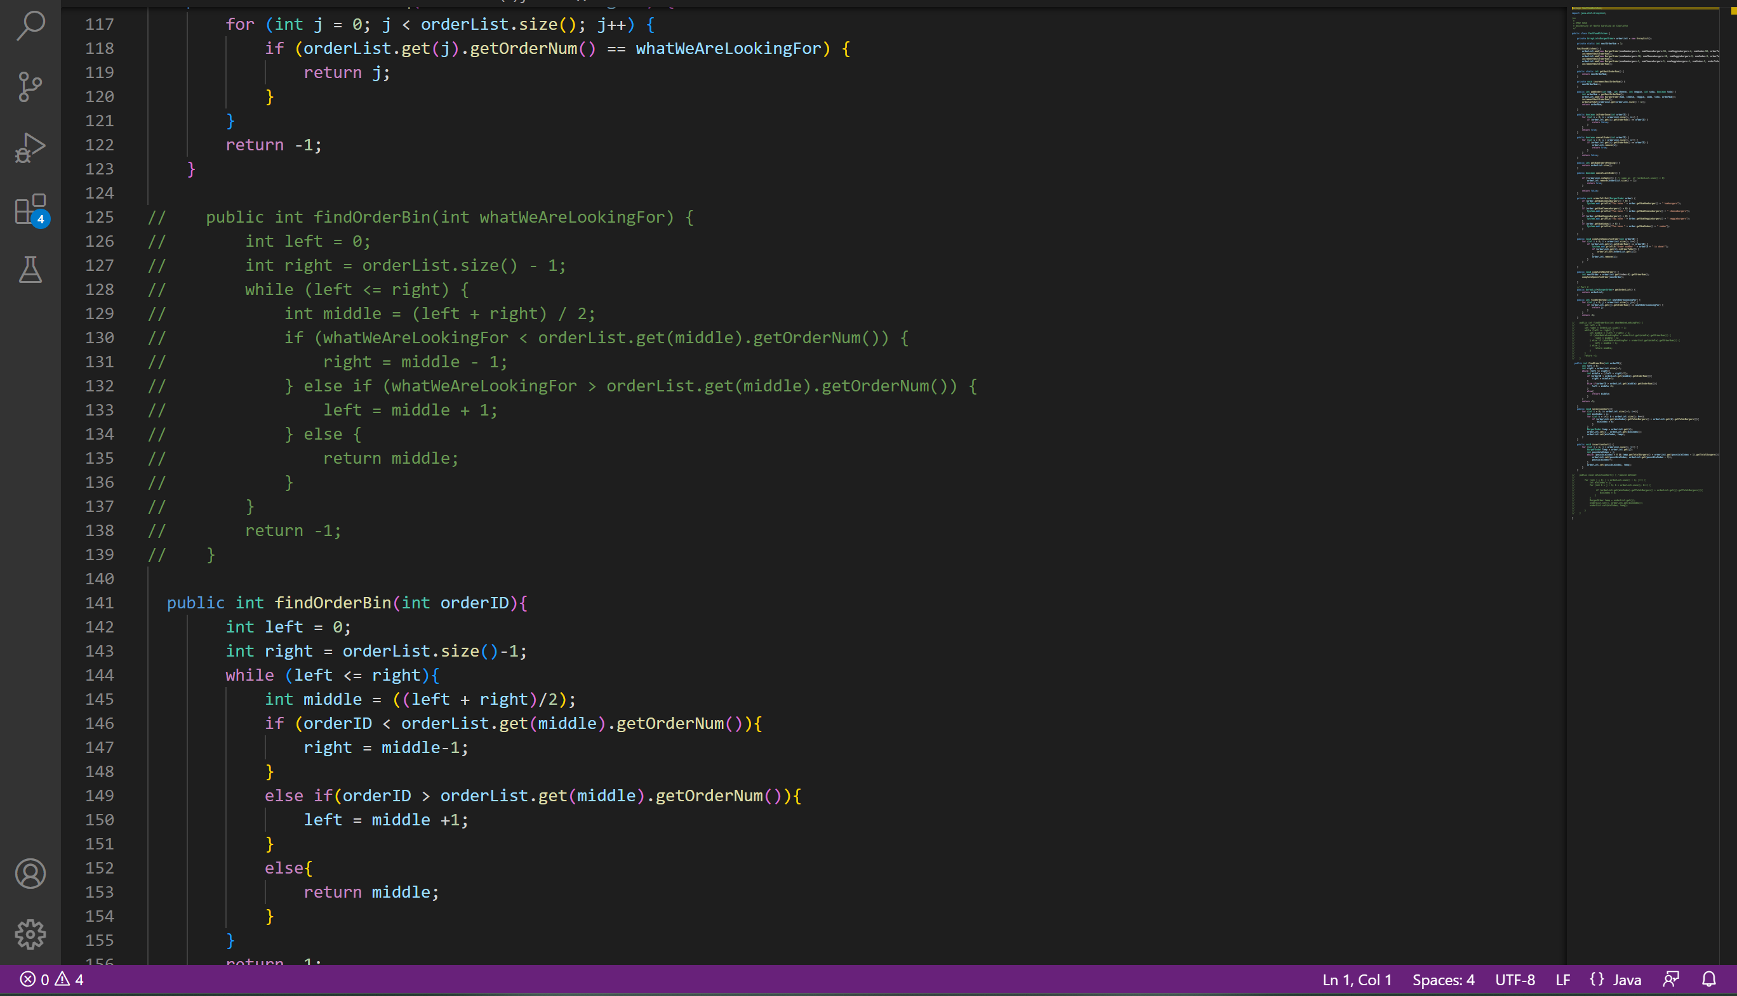Select language mode Java

point(1627,980)
